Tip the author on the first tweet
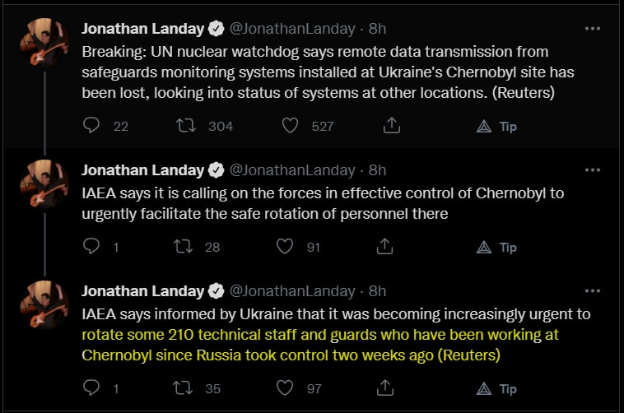Screen dimensions: 624x413 click(498, 126)
